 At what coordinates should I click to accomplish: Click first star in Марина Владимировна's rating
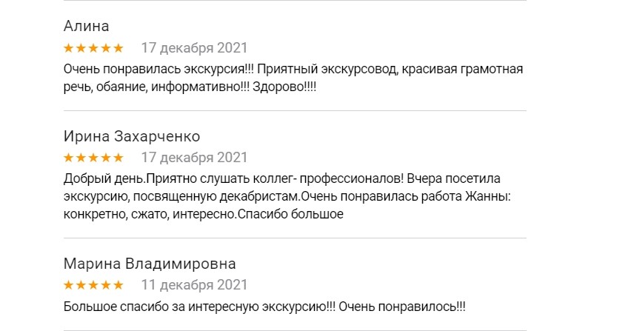[69, 285]
